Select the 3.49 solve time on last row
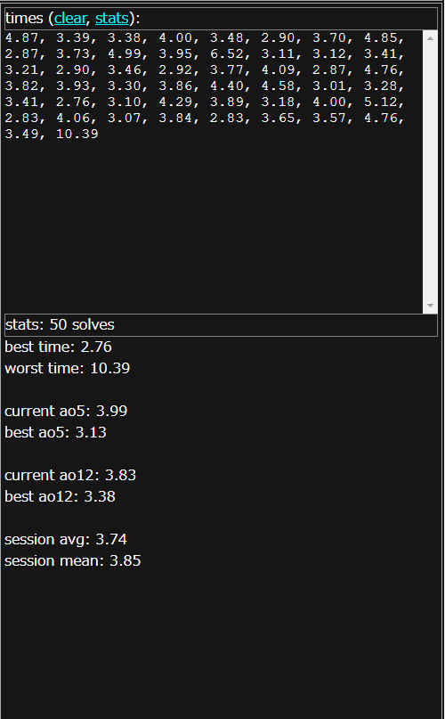 tap(21, 134)
